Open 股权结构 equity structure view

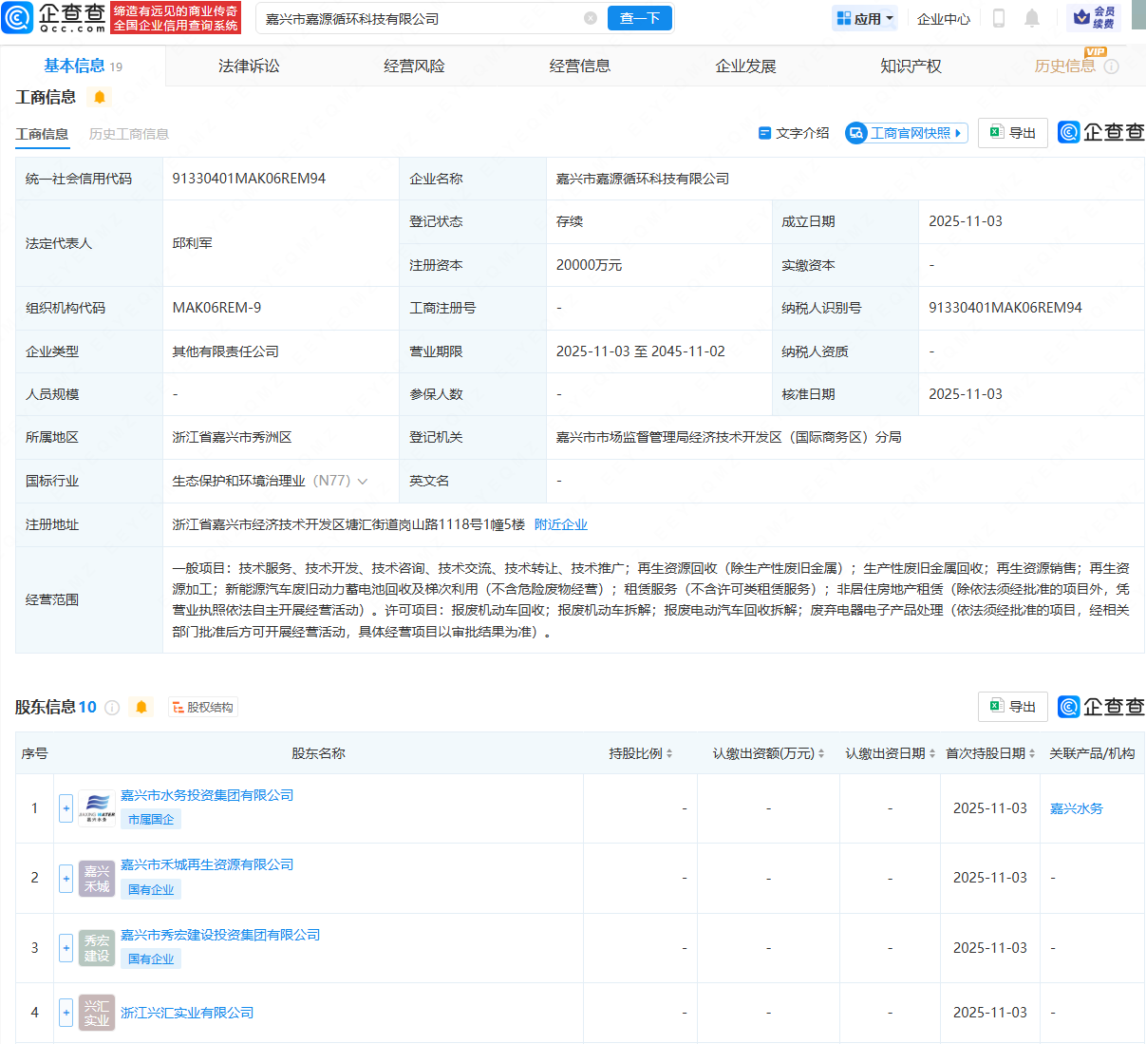(x=203, y=707)
